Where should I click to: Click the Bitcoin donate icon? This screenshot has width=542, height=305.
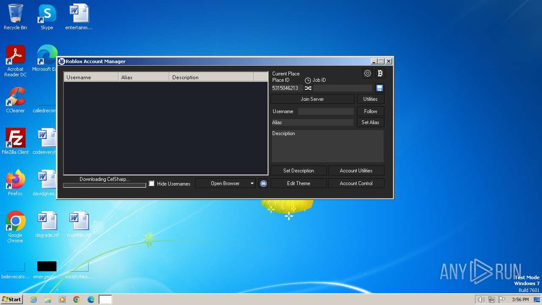coord(380,73)
